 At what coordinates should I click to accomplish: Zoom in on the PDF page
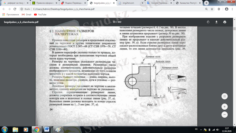224,107
